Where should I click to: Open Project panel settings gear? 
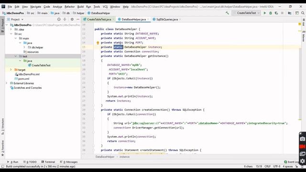72,19
